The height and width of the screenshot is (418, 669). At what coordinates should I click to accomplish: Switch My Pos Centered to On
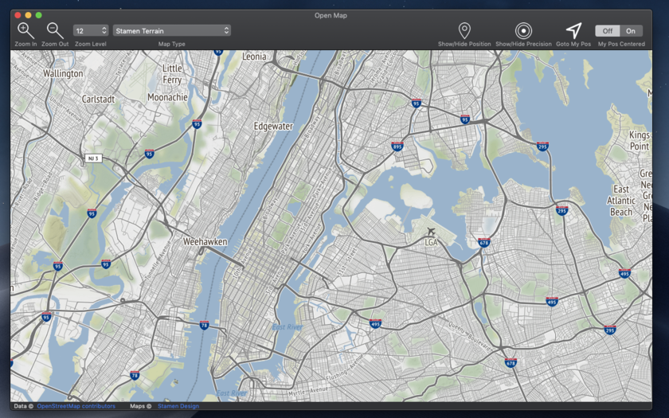pyautogui.click(x=631, y=31)
